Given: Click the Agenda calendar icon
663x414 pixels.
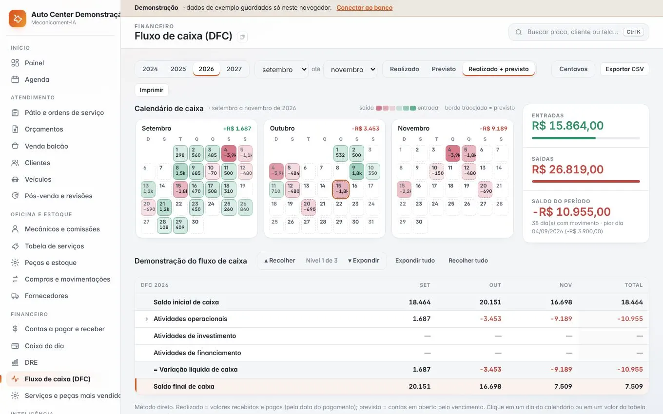Looking at the screenshot, I should (x=15, y=79).
